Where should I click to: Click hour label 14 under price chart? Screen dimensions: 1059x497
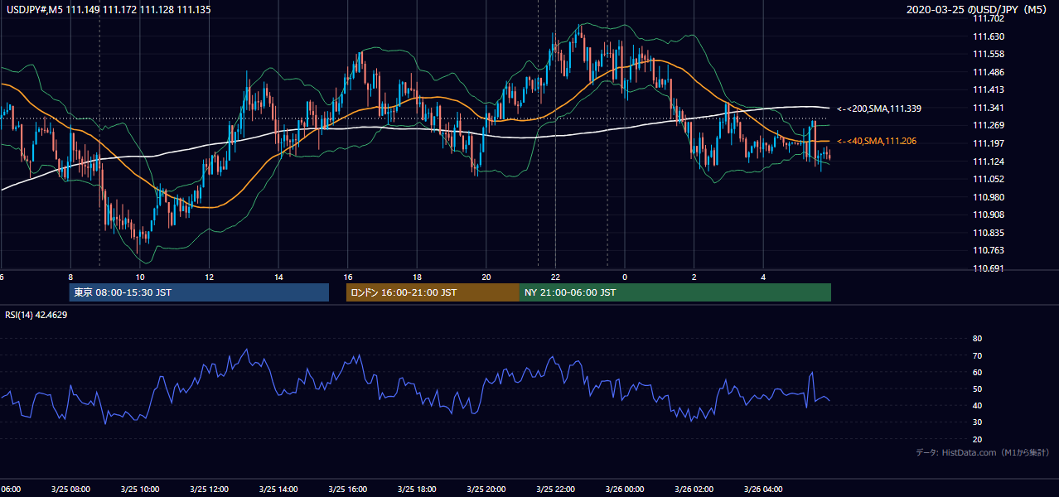pyautogui.click(x=278, y=277)
